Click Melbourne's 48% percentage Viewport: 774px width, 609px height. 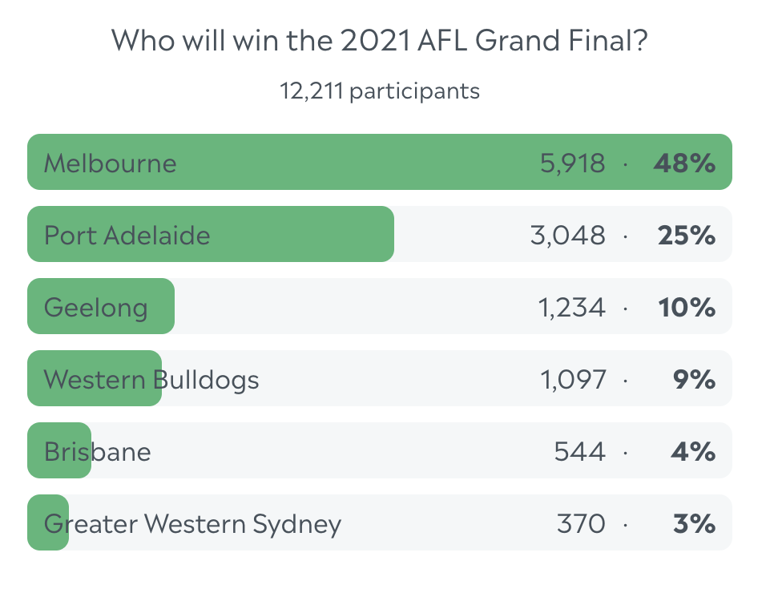tap(683, 163)
